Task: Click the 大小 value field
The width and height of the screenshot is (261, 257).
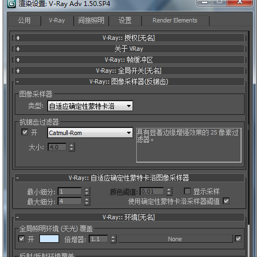Action: point(57,147)
